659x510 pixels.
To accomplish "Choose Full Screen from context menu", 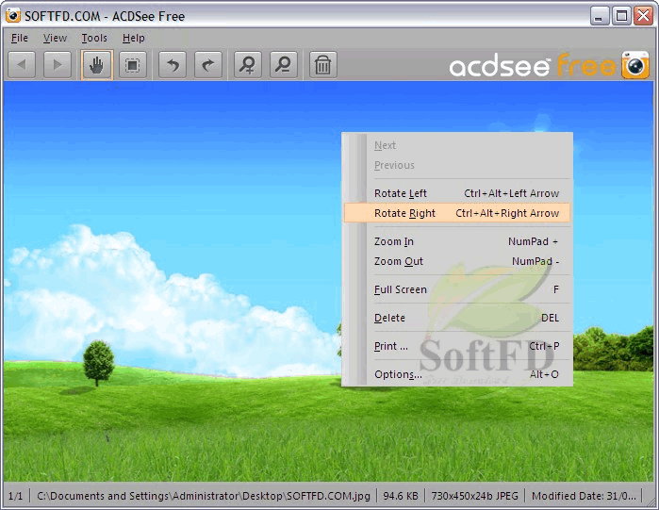I will (457, 289).
